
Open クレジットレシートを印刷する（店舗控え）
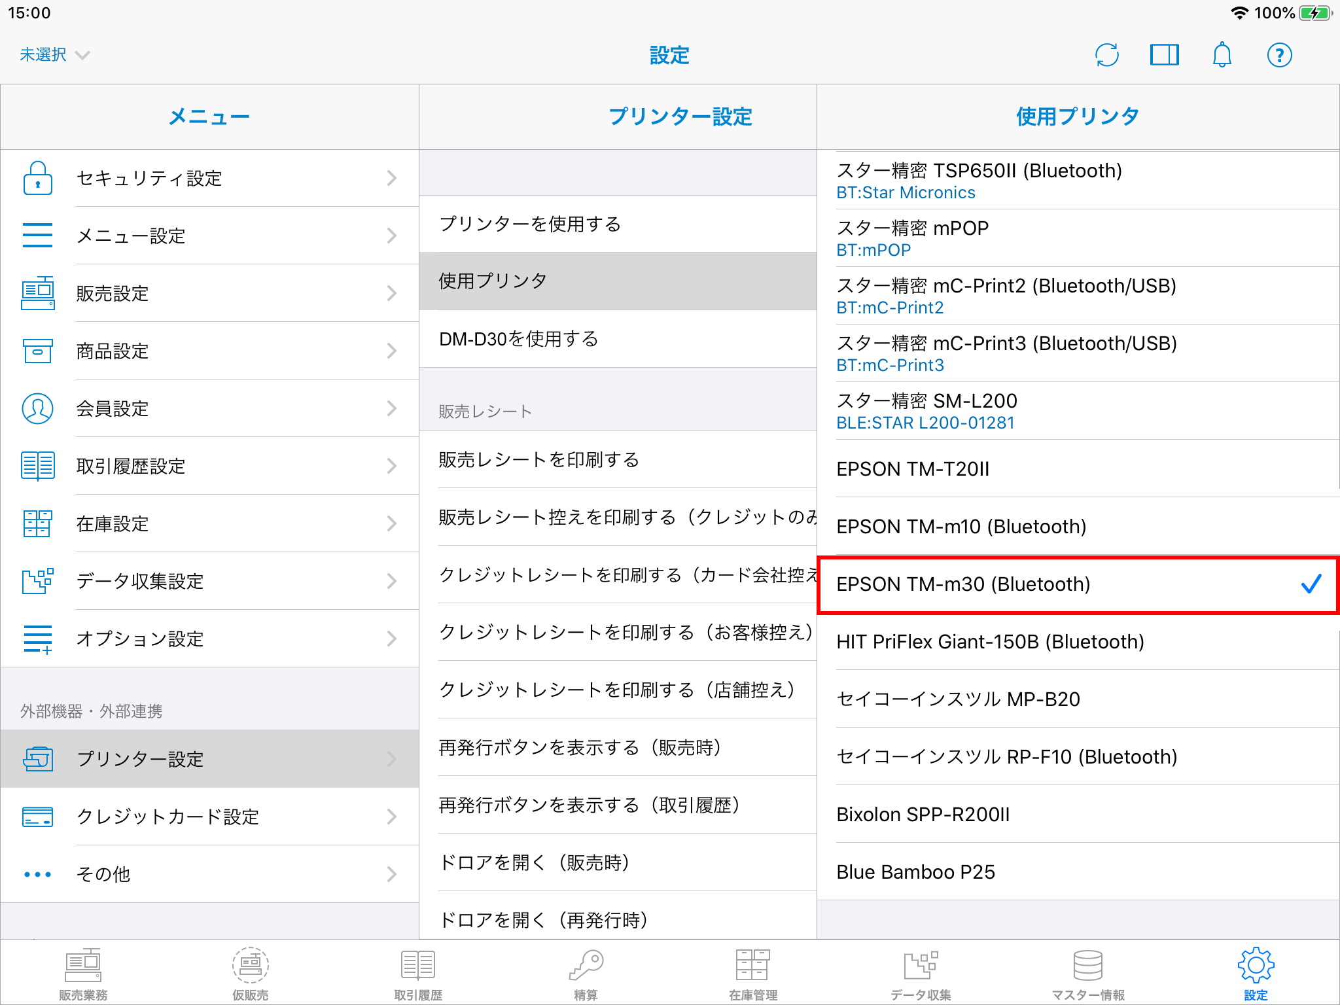[x=618, y=690]
